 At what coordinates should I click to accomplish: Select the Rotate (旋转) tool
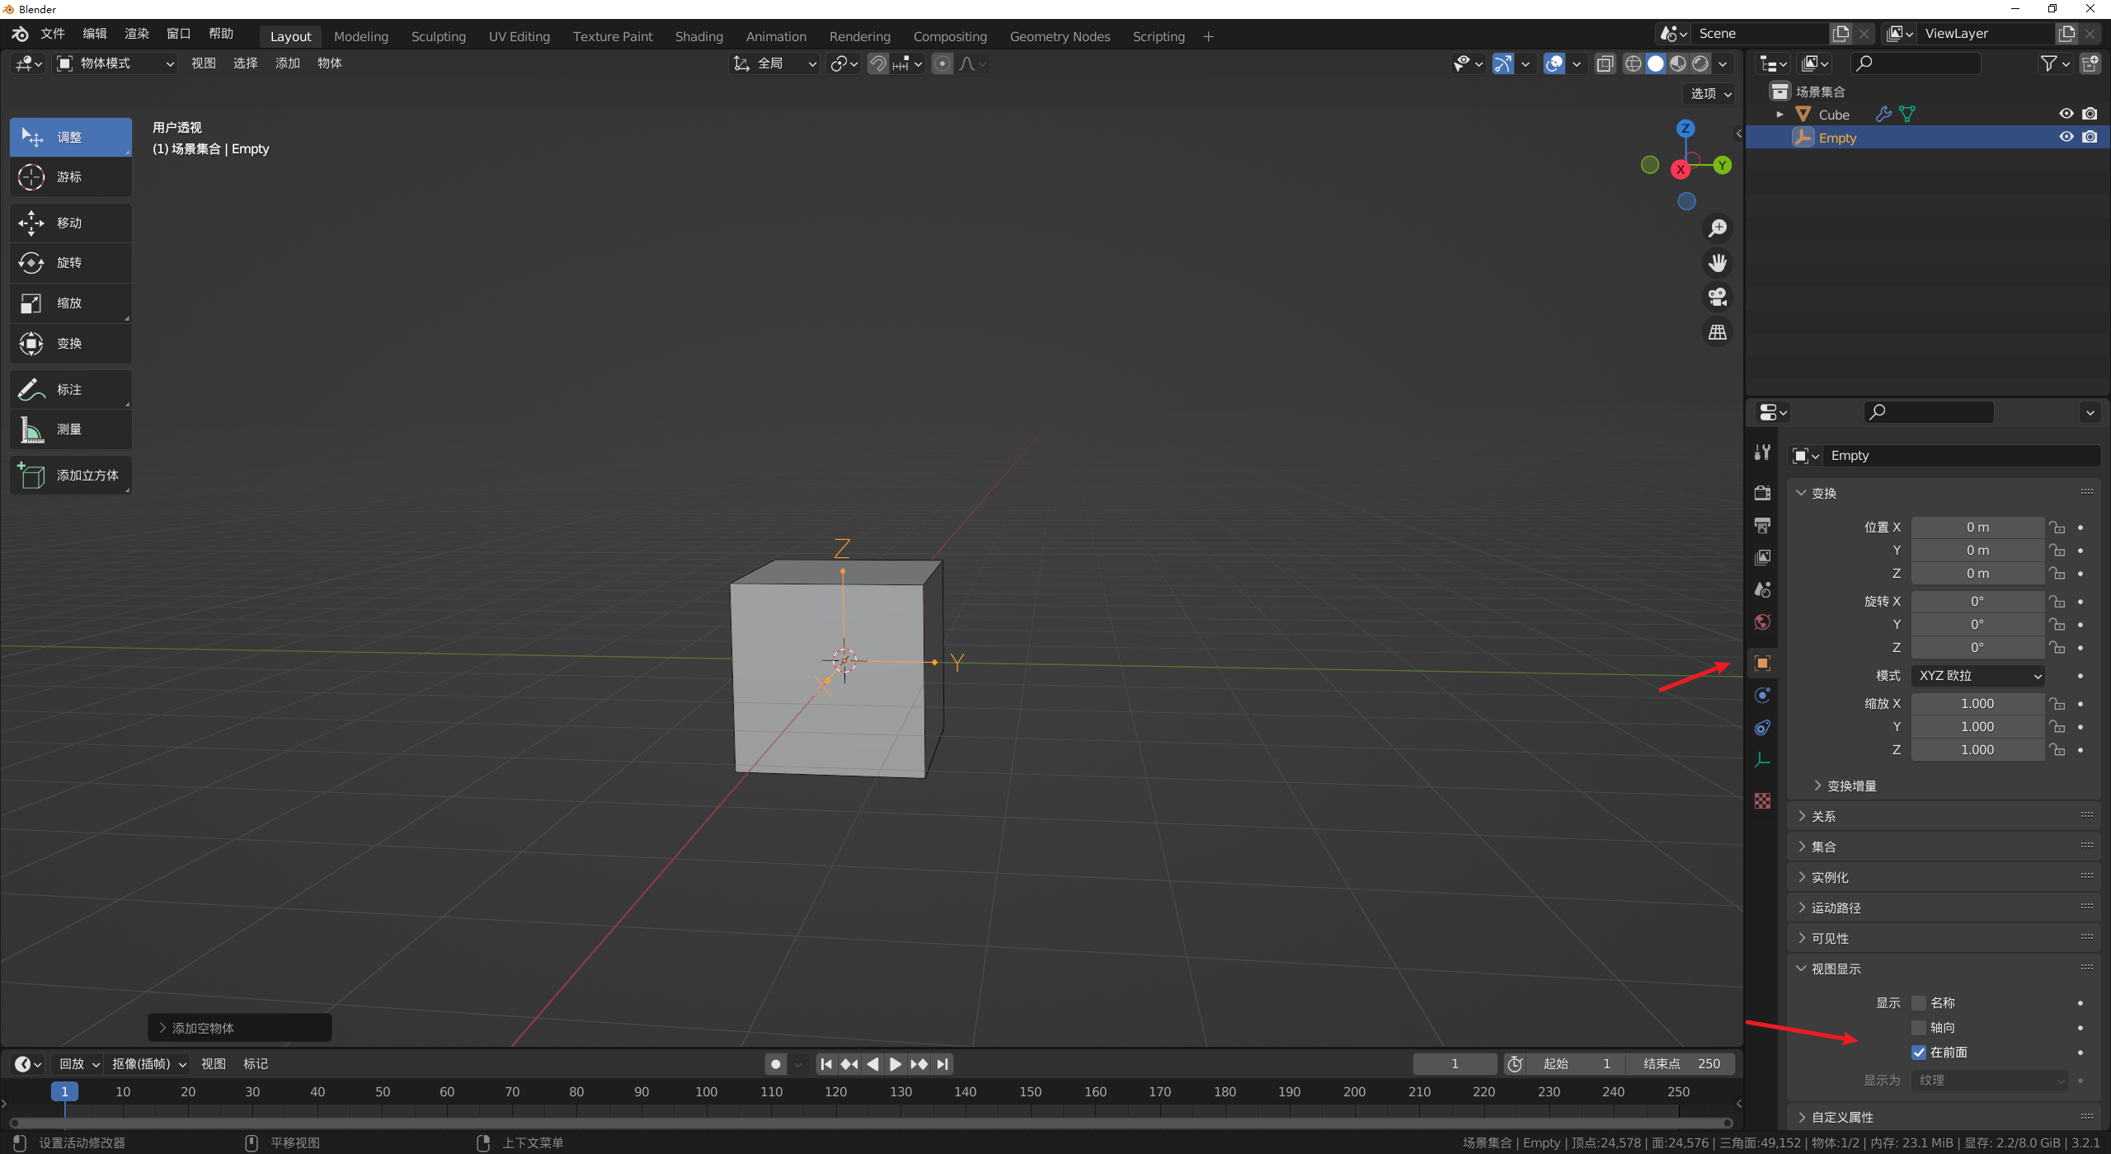[x=70, y=263]
